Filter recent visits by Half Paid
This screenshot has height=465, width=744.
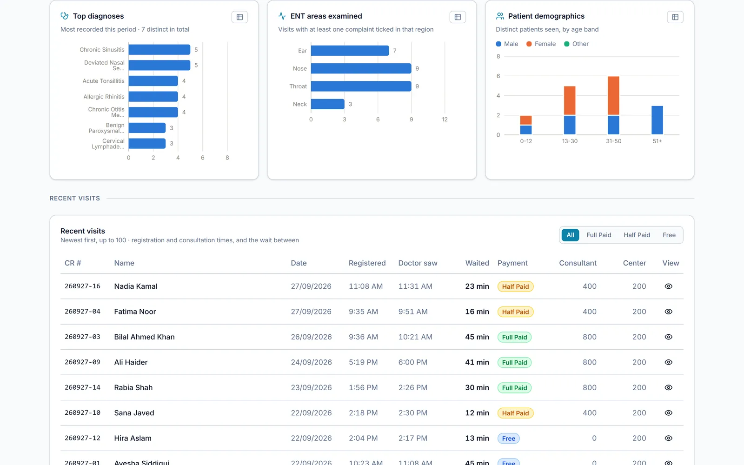(637, 235)
